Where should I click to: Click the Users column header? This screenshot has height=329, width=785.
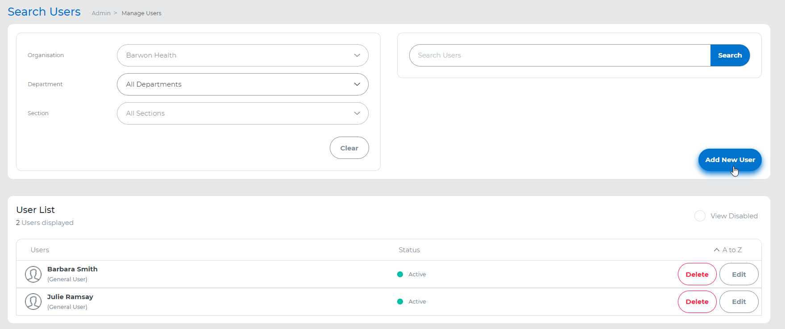[40, 250]
